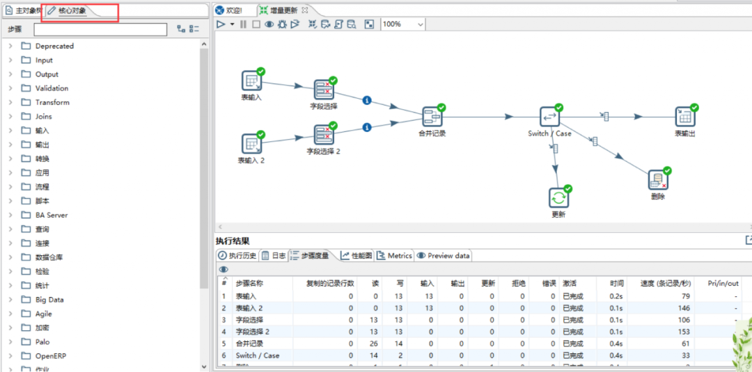This screenshot has width=752, height=372.
Task: Select the 字段选择 step icon
Action: pyautogui.click(x=324, y=90)
